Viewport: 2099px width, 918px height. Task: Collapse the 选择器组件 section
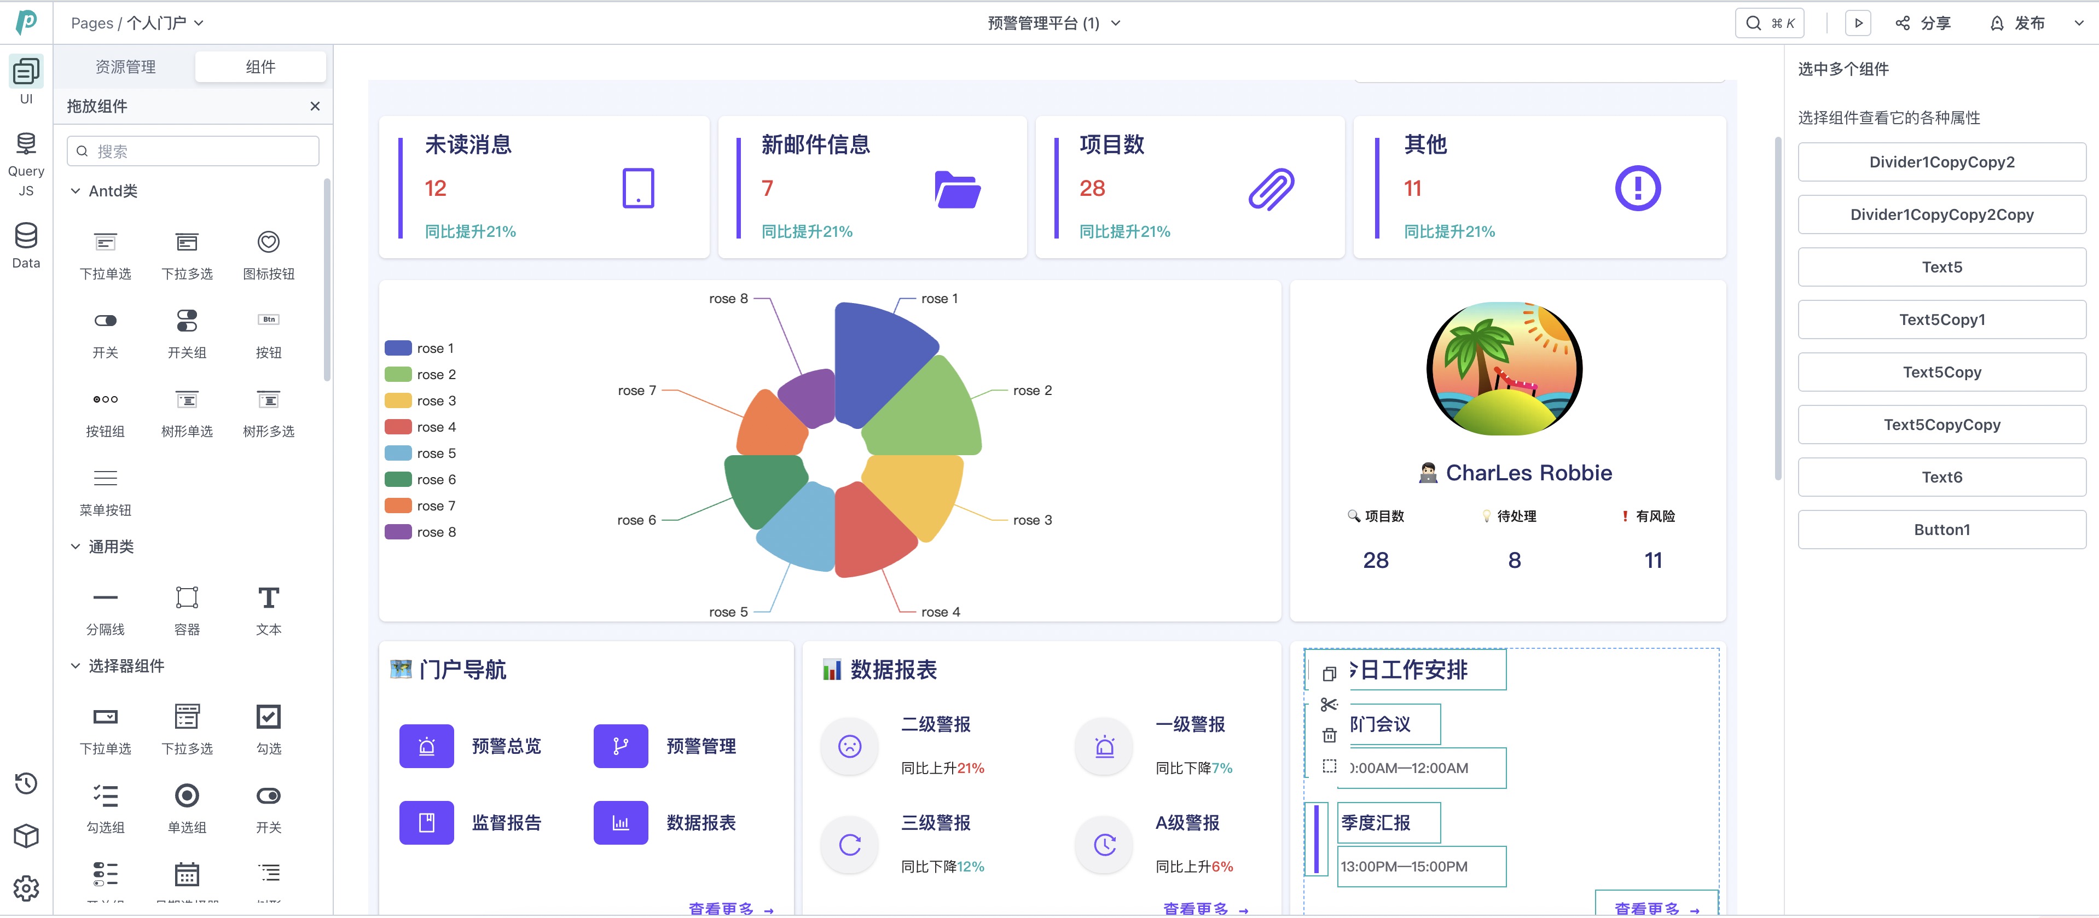tap(75, 665)
